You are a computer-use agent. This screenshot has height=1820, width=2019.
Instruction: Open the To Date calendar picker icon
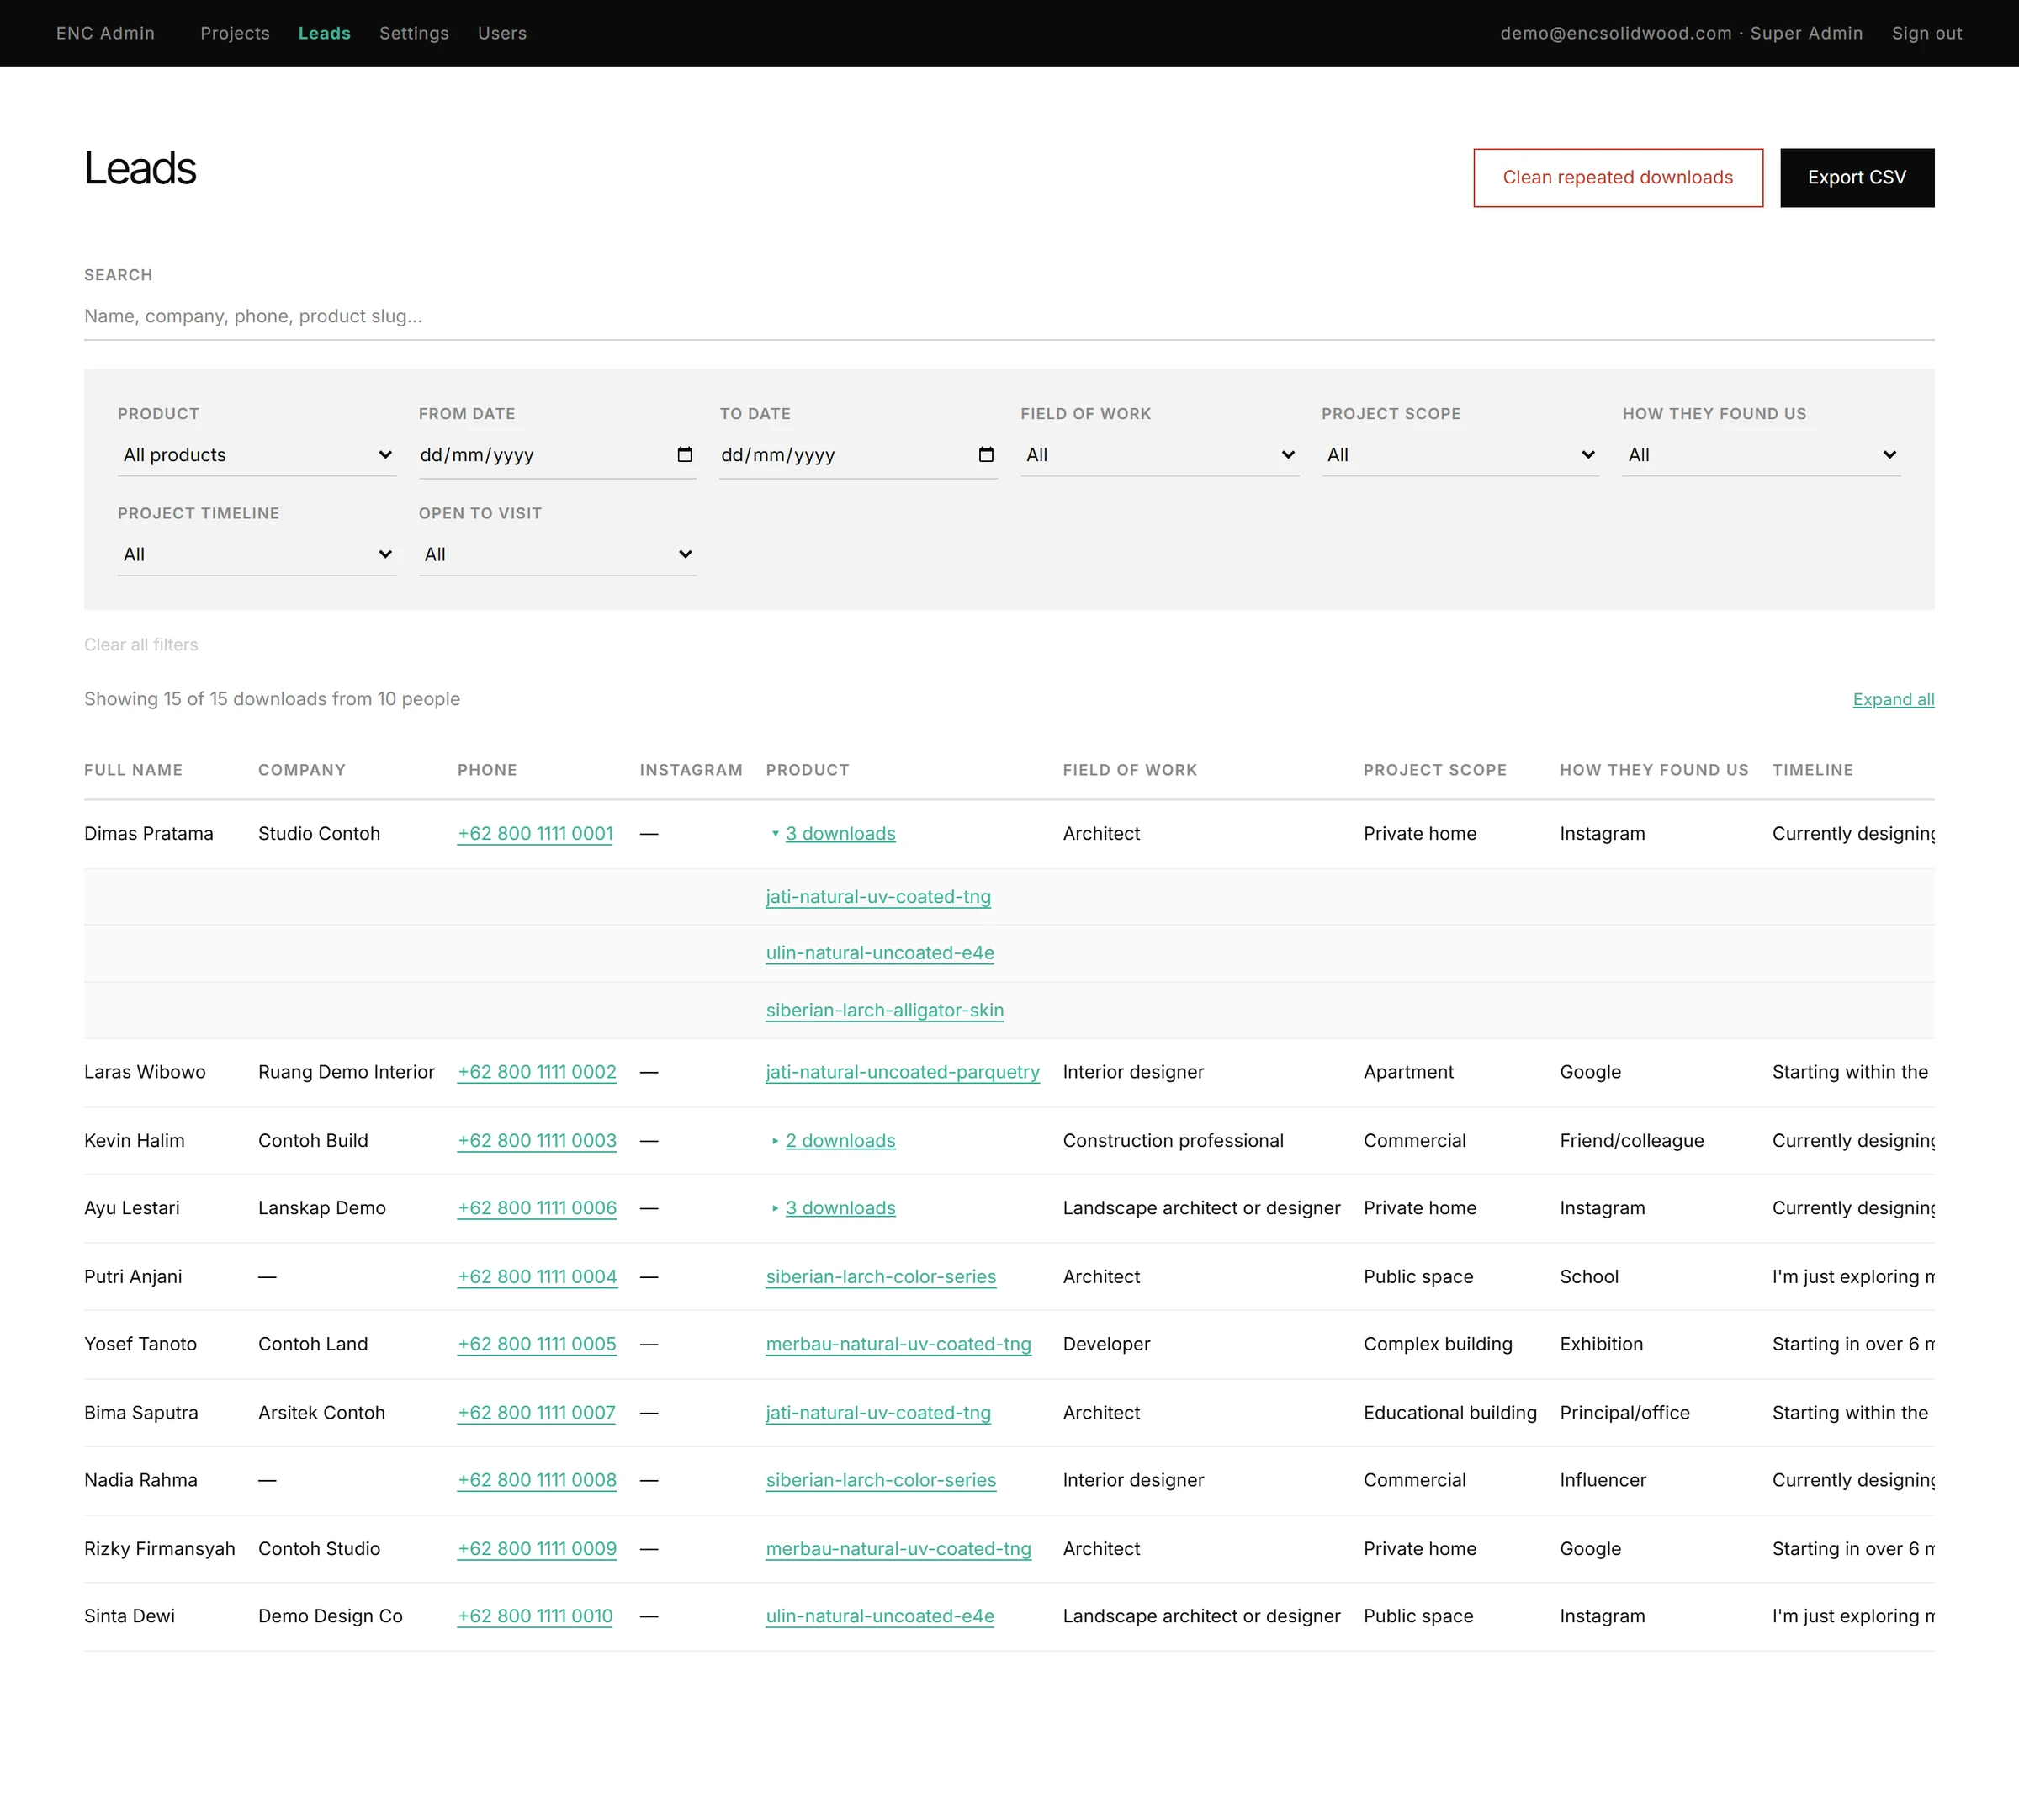point(985,455)
